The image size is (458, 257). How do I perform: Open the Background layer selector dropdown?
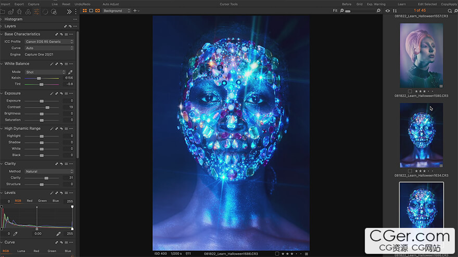117,11
